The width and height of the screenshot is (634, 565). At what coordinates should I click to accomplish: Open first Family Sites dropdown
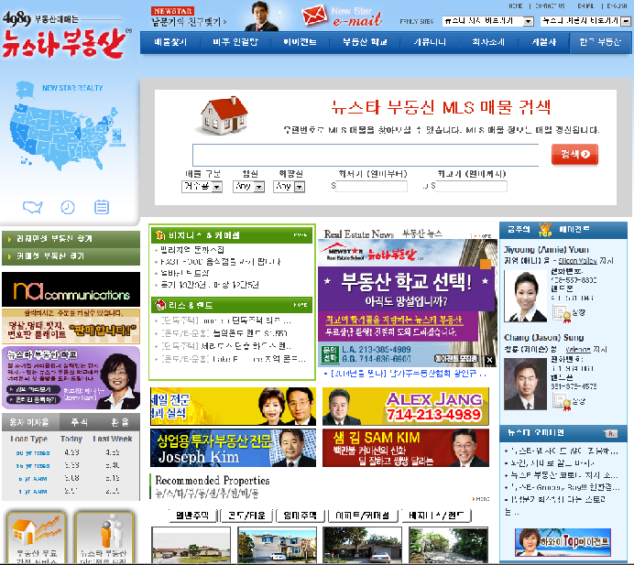pyautogui.click(x=488, y=21)
